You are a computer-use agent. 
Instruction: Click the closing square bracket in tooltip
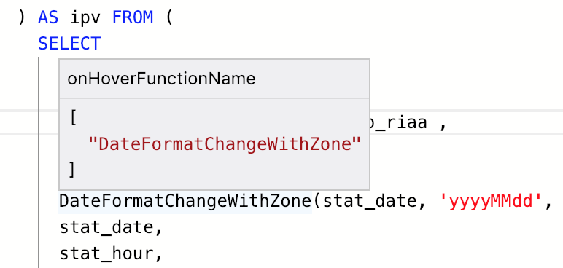click(x=72, y=170)
